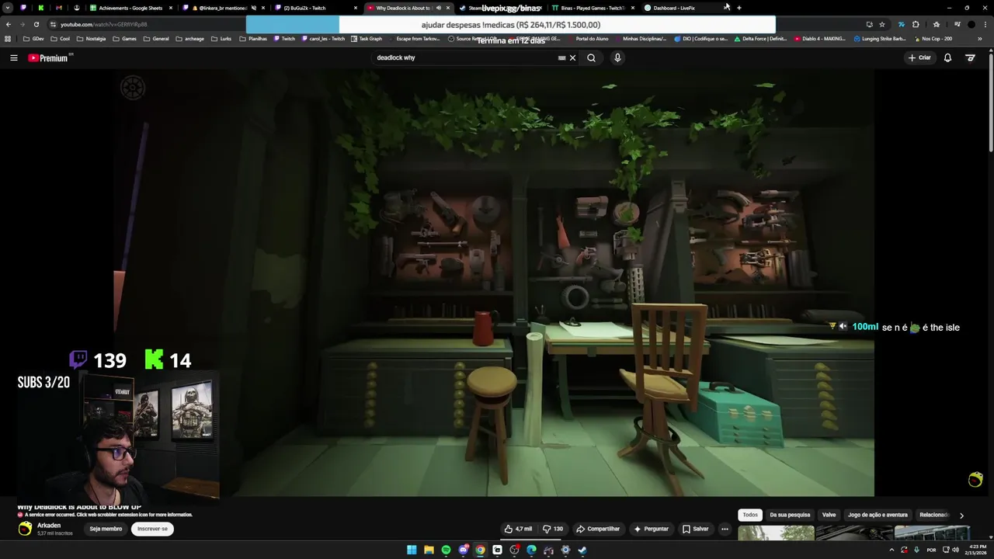Open the Arkaden channel name link

tap(49, 526)
